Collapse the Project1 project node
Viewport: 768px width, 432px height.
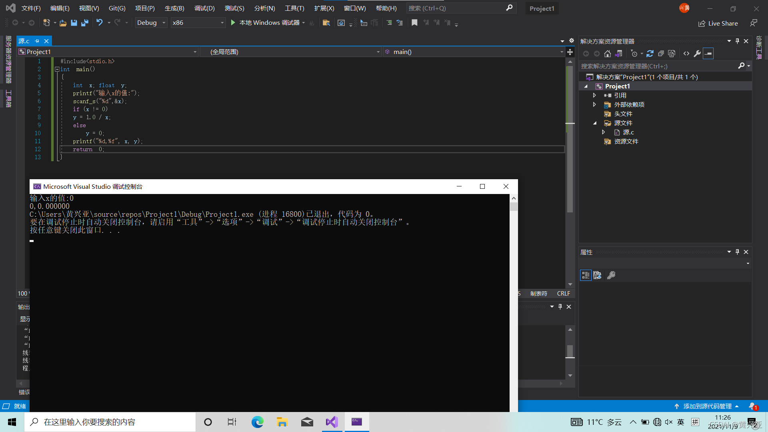click(x=586, y=86)
